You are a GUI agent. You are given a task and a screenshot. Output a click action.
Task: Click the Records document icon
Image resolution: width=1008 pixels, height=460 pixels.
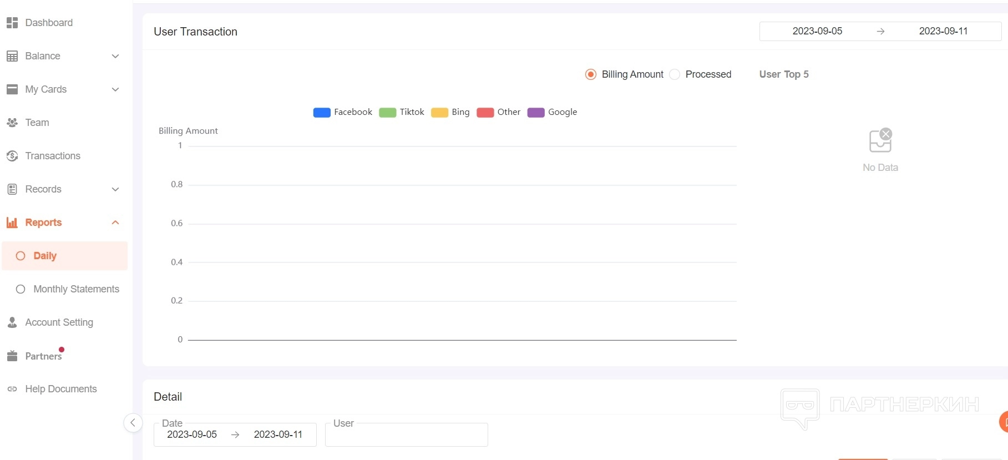point(12,189)
